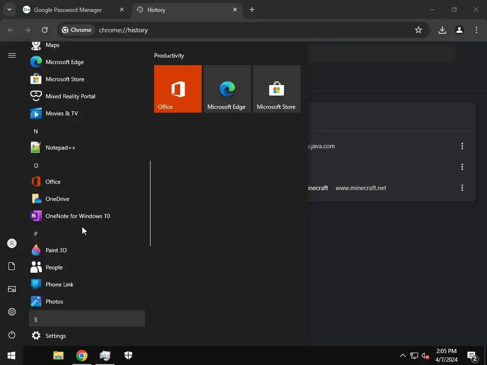
Task: Open Mixed Reality Portal
Action: (87, 96)
